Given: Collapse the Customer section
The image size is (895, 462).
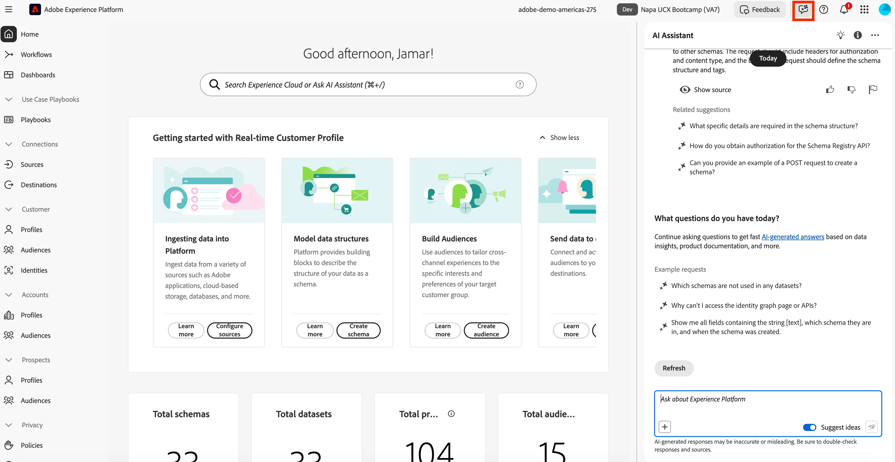Looking at the screenshot, I should pyautogui.click(x=9, y=209).
